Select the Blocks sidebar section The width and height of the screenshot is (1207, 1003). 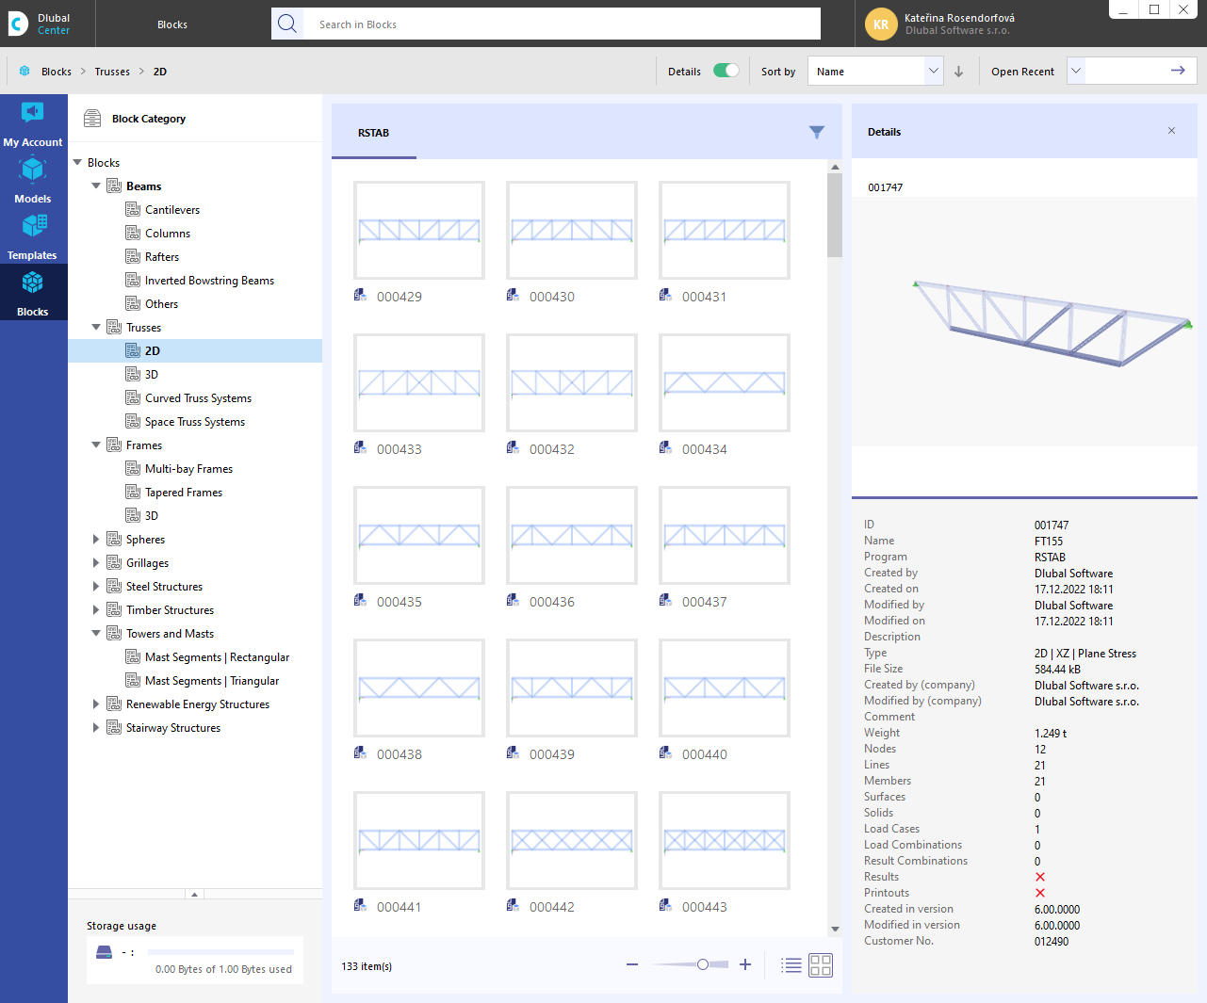[x=33, y=293]
